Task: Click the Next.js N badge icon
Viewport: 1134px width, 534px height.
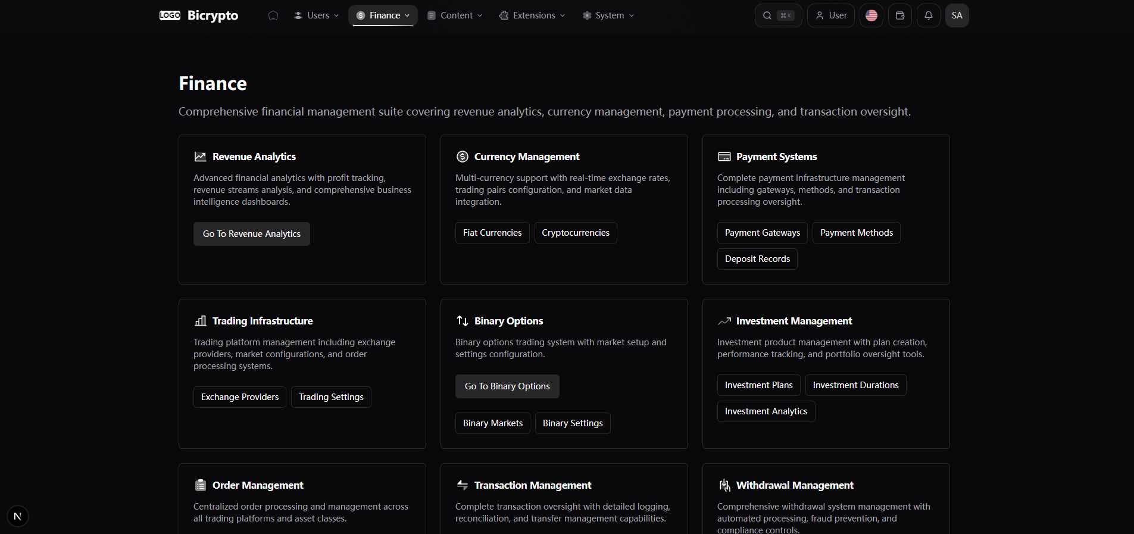Action: [x=18, y=516]
